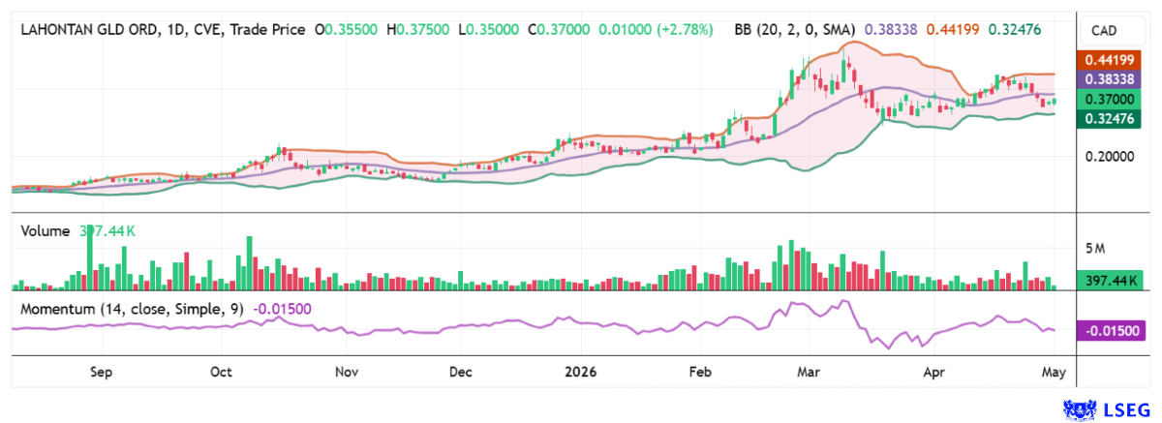Click the LSEG logo

pos(1105,410)
